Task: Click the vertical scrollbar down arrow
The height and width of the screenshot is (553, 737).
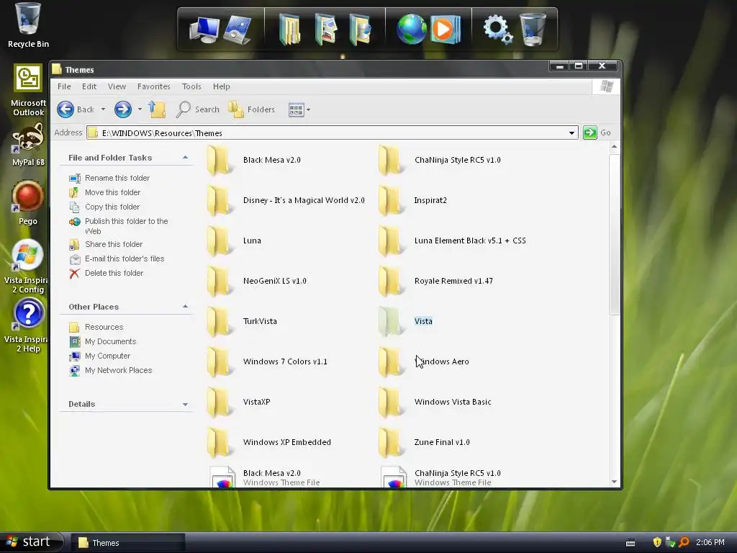Action: point(614,482)
